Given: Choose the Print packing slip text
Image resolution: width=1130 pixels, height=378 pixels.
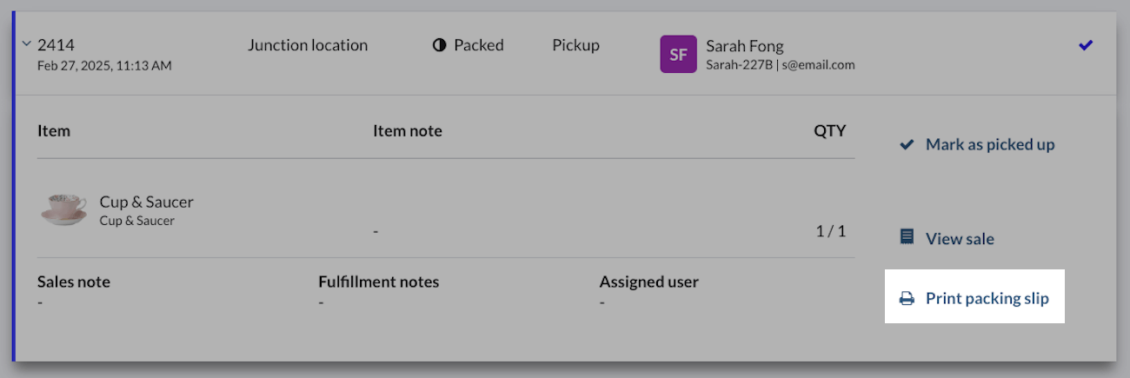Looking at the screenshot, I should [987, 299].
